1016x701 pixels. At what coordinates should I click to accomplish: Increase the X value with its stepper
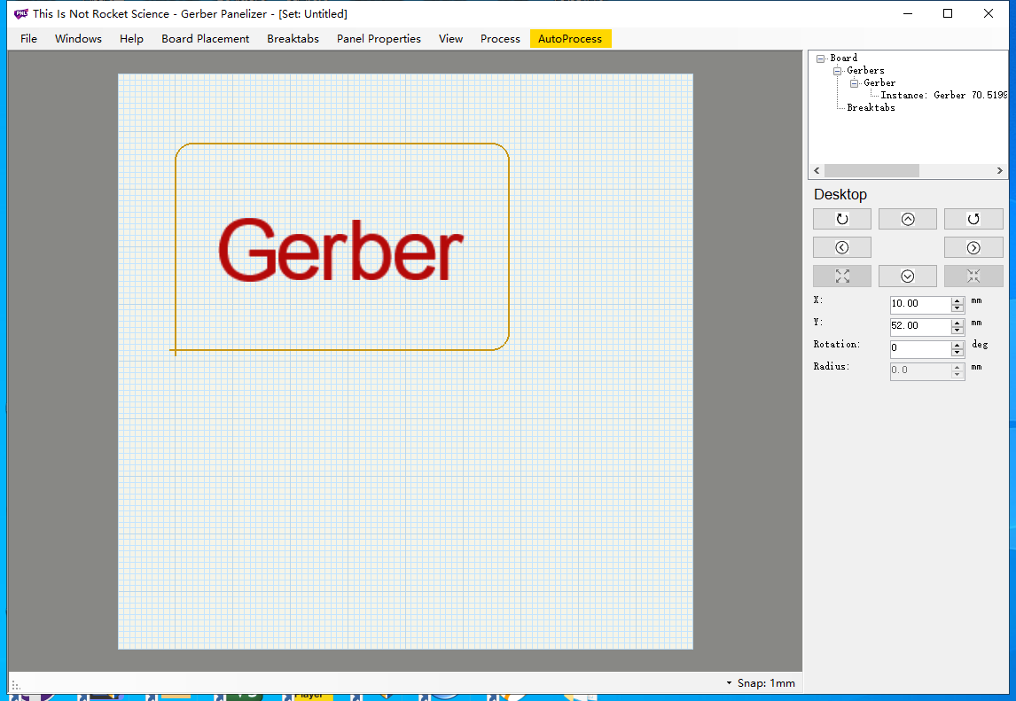(957, 300)
